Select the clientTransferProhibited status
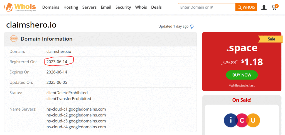The width and height of the screenshot is (285, 135). click(69, 99)
